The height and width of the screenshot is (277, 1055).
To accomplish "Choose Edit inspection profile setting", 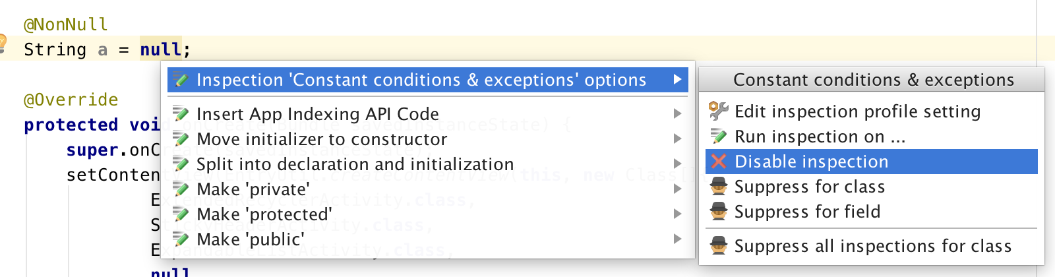I will click(857, 111).
